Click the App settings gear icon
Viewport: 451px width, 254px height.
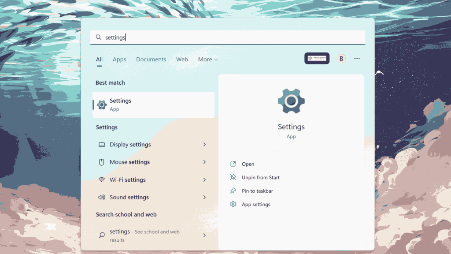pos(233,204)
